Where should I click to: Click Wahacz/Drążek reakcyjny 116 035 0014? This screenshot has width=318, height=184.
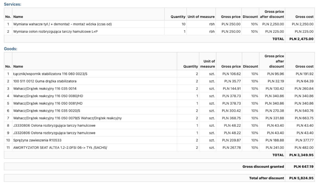tap(45, 89)
